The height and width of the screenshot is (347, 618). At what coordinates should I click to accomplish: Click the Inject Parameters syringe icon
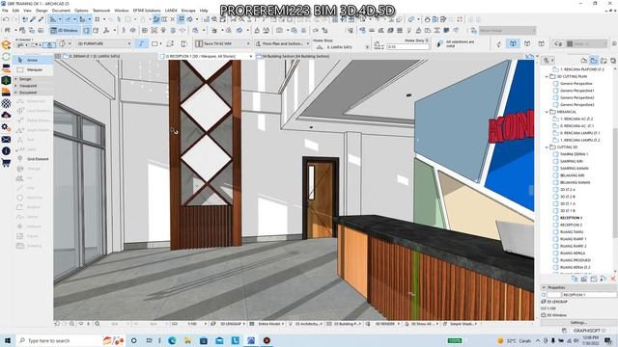pos(41,19)
